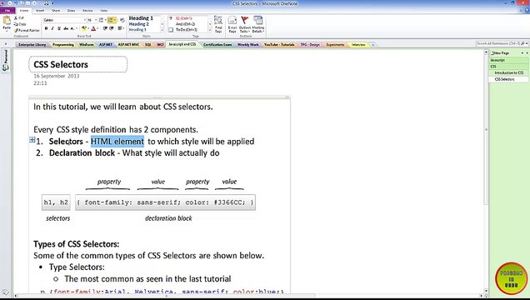Expand the Tags gallery
This screenshot has height=300, width=530.
coord(210,30)
